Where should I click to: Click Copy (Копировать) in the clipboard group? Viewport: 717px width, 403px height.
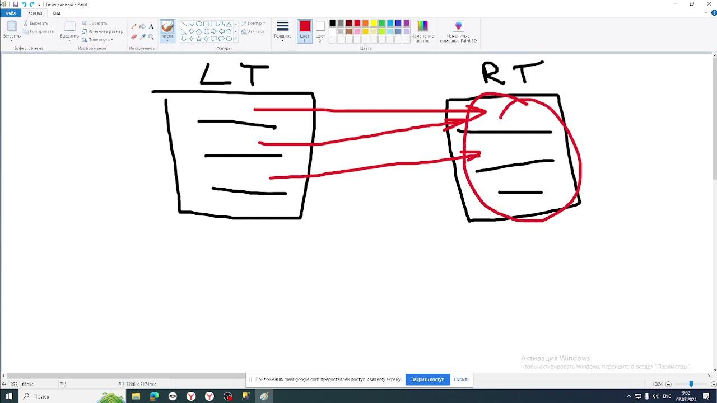tap(38, 31)
